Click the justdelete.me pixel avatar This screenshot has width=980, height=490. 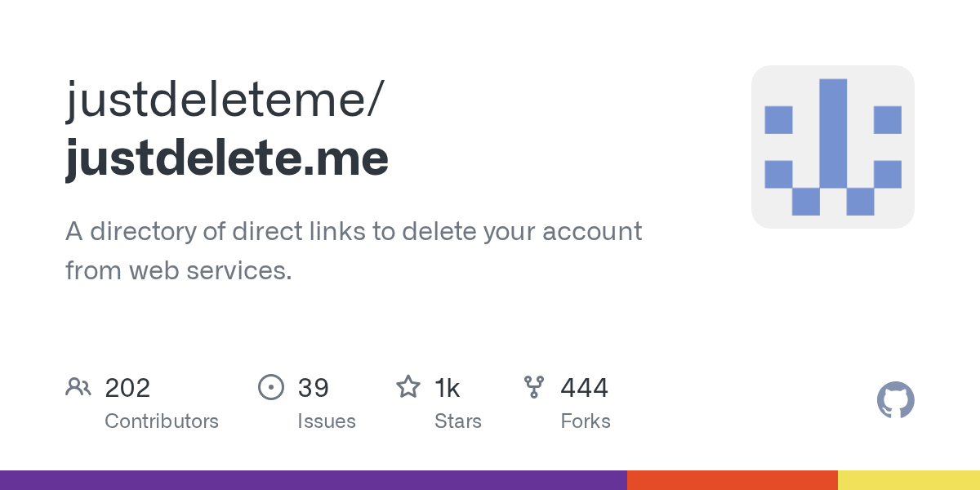pos(832,147)
